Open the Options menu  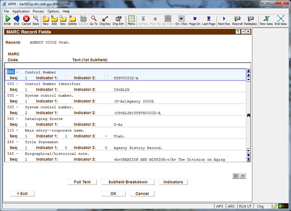[x=53, y=11]
